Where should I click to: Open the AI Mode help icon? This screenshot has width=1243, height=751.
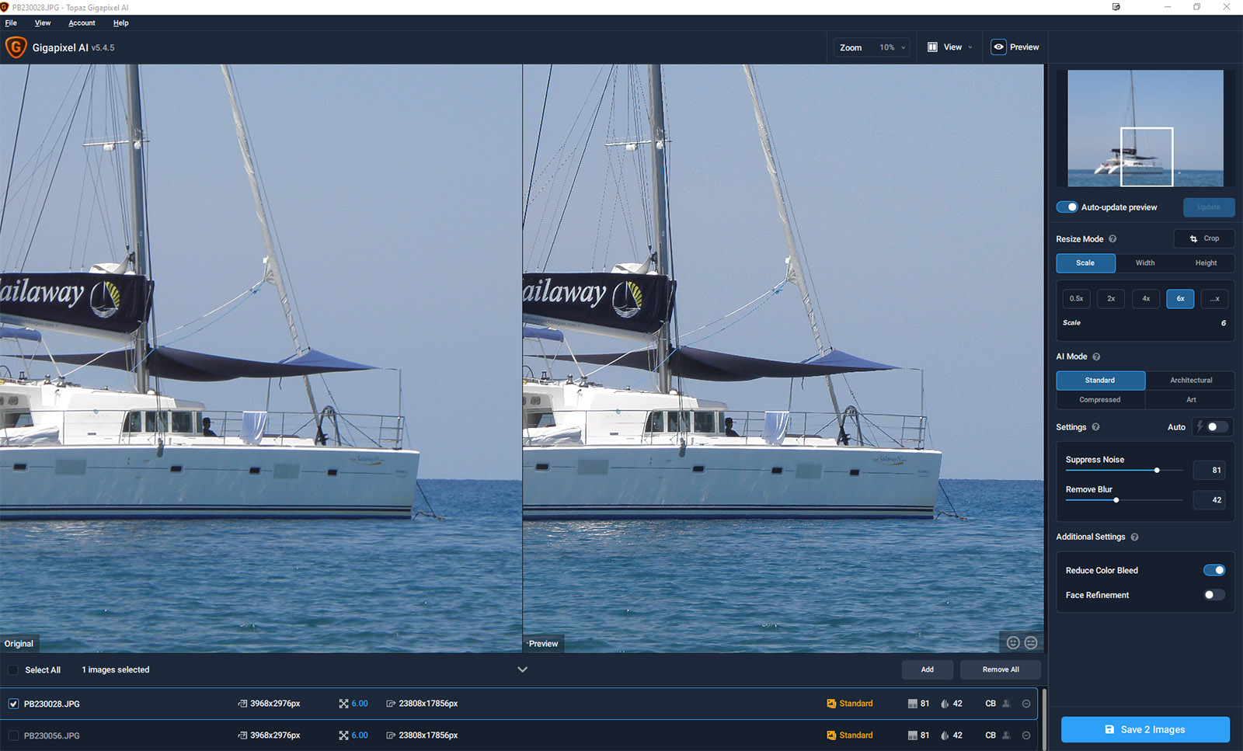click(x=1097, y=356)
